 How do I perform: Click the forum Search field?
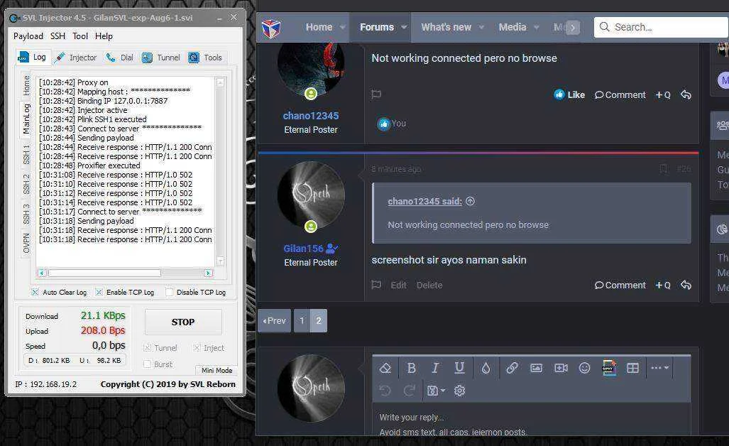click(662, 27)
